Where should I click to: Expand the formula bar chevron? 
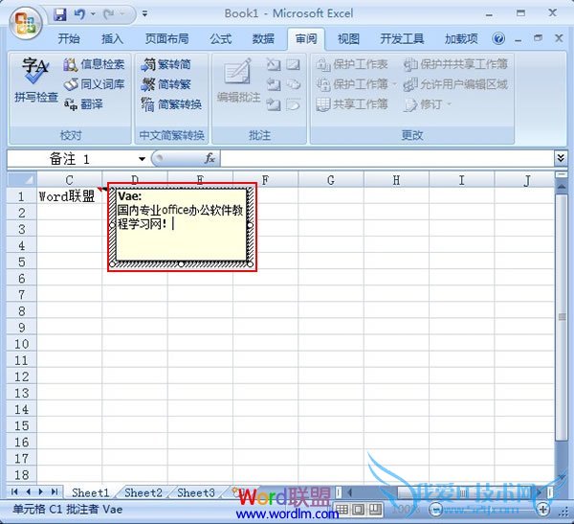pyautogui.click(x=561, y=158)
